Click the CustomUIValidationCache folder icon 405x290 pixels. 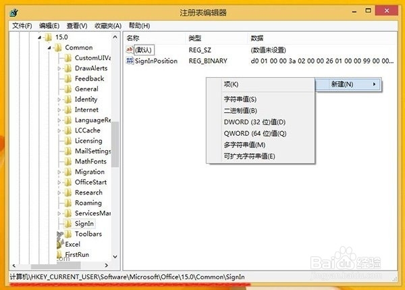(68, 58)
